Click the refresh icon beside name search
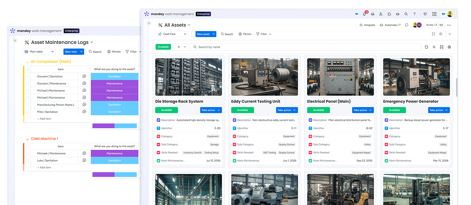Image resolution: width=471 pixels, height=205 pixels. click(426, 47)
